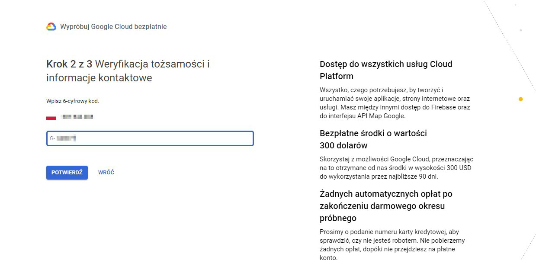
Task: Click the yellow dot decoration
Action: pyautogui.click(x=520, y=99)
